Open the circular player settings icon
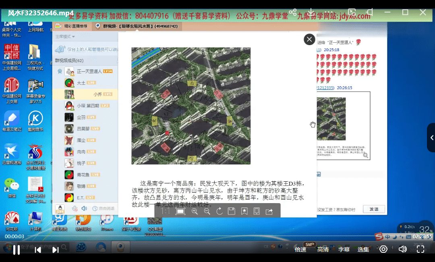Screen dimensions: 435x262 383,249
